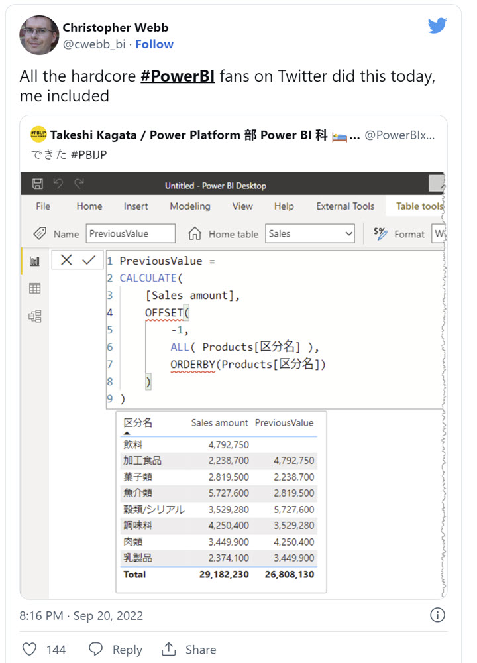The image size is (477, 663).
Task: Click the Format currency icon
Action: 380,233
